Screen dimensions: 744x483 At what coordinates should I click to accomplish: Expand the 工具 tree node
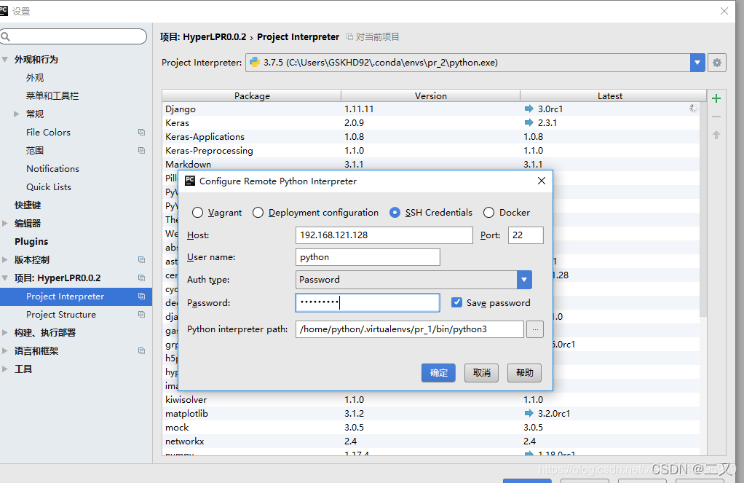point(5,369)
